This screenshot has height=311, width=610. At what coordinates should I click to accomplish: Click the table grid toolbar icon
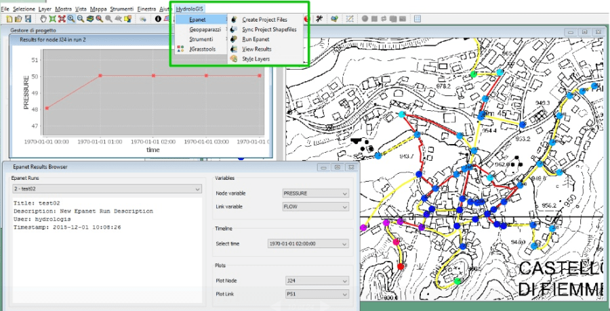pyautogui.click(x=418, y=19)
